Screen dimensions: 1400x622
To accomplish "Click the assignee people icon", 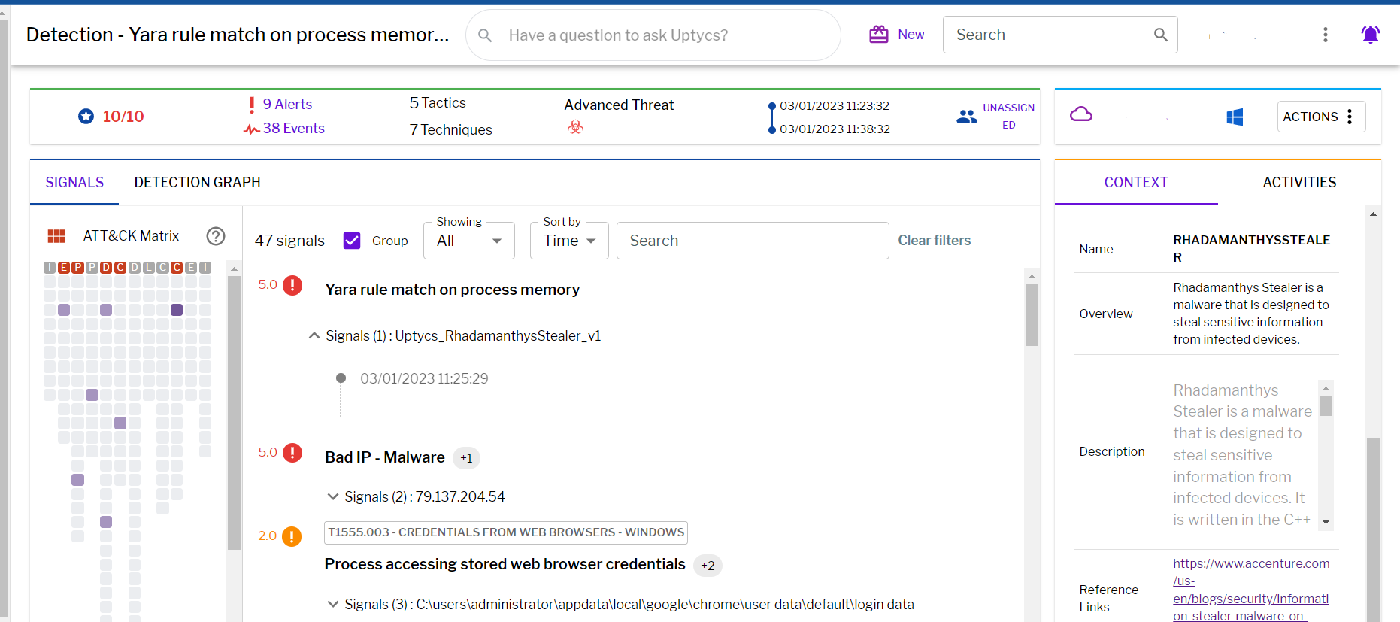I will pyautogui.click(x=966, y=117).
